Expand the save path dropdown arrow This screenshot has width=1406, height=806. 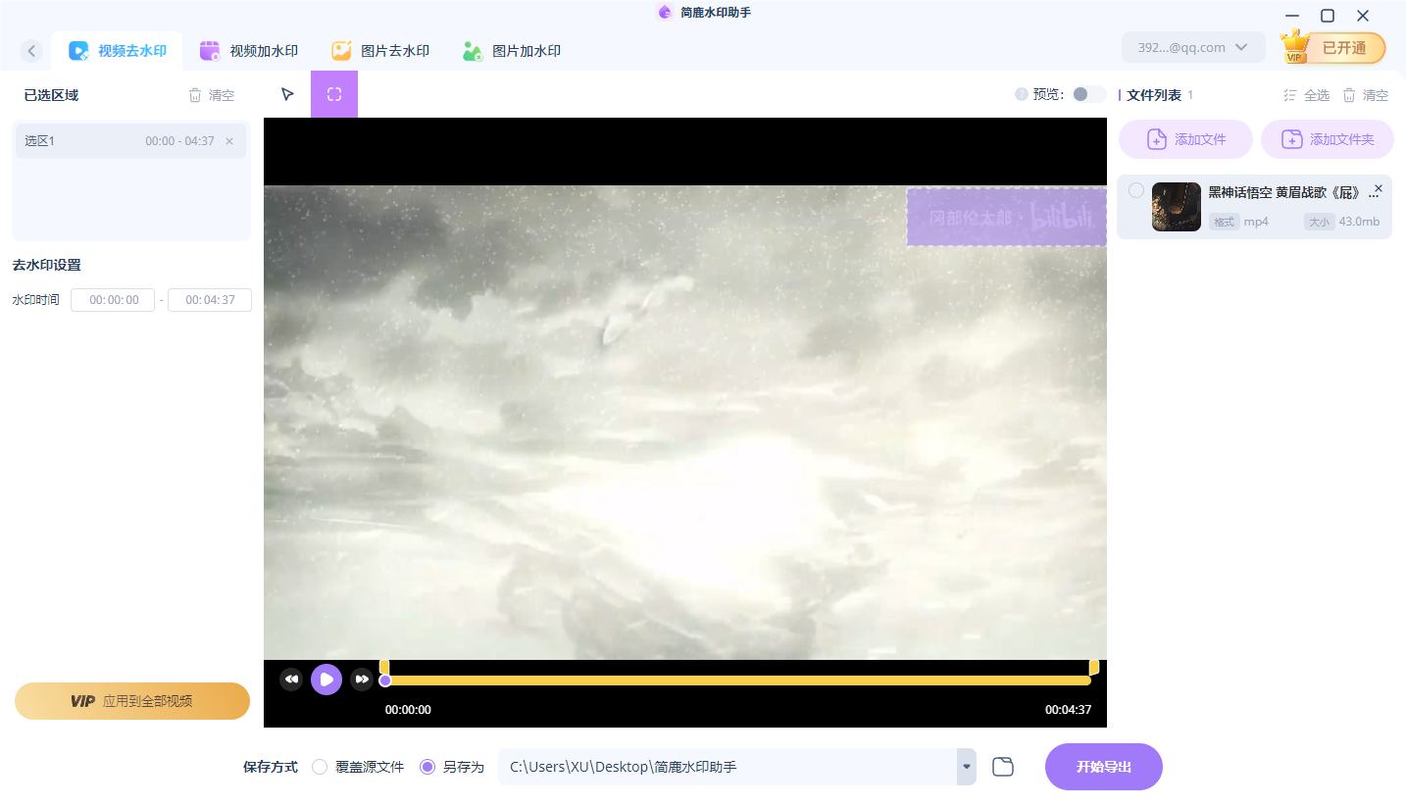point(967,767)
